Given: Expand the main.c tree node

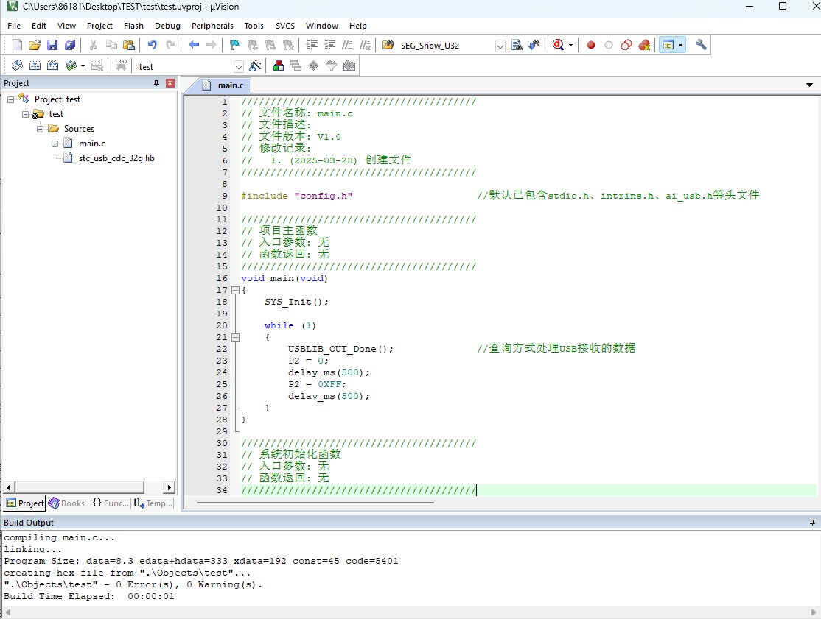Looking at the screenshot, I should (x=55, y=144).
